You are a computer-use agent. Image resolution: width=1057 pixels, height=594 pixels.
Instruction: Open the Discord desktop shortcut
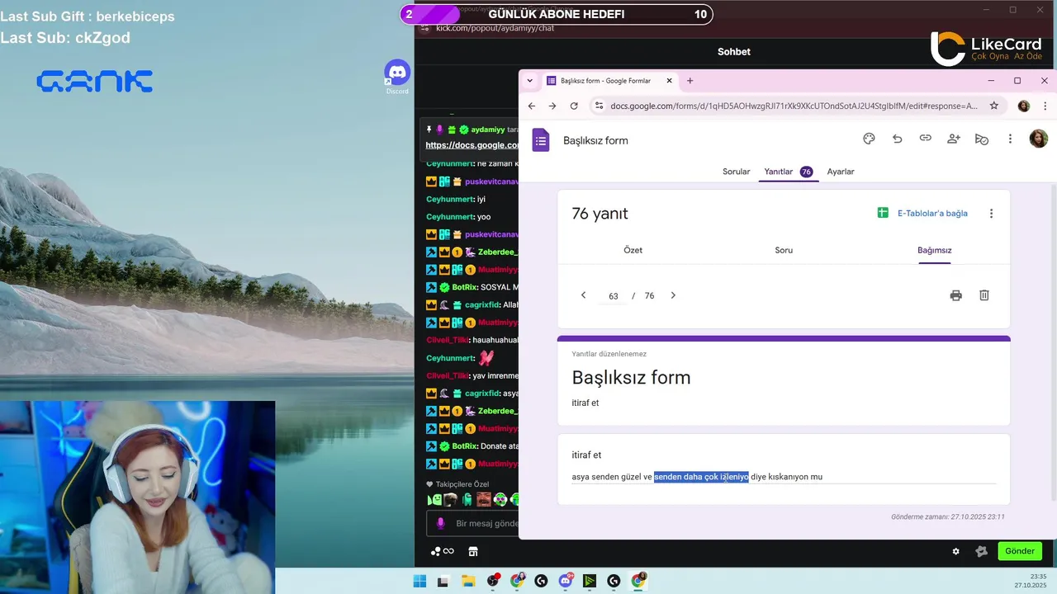click(x=397, y=77)
